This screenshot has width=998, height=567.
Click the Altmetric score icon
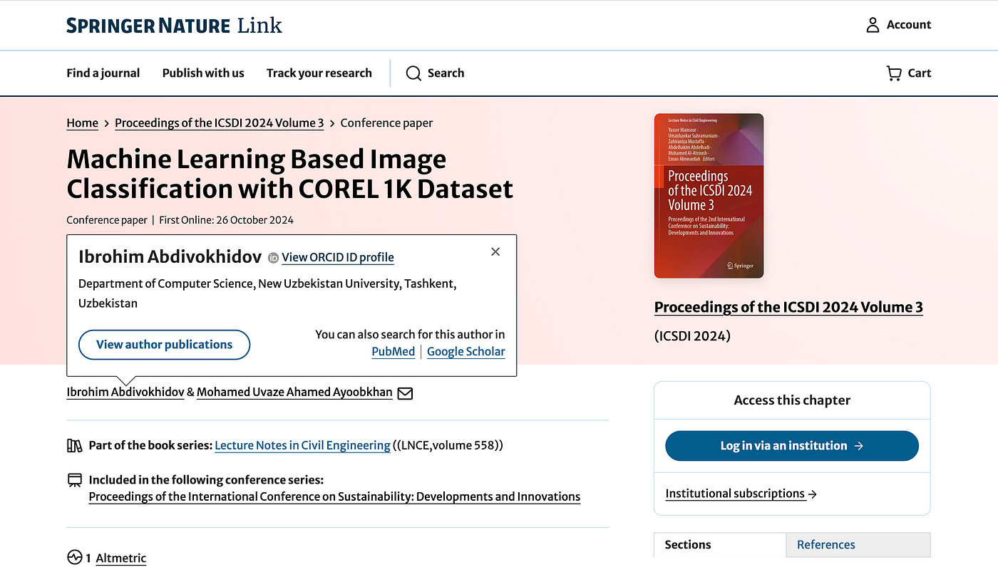point(75,558)
